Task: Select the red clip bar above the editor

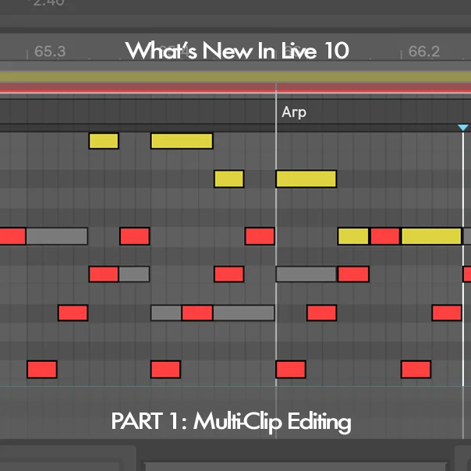Action: click(235, 87)
